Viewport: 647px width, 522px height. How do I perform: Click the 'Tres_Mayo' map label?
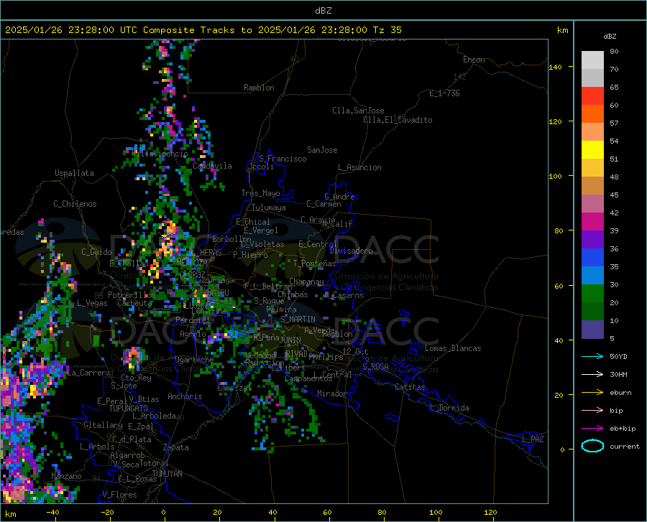pos(260,193)
